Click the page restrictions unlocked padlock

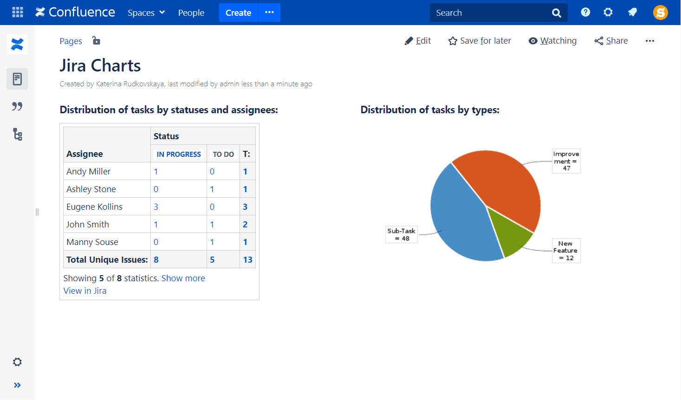[x=96, y=41]
